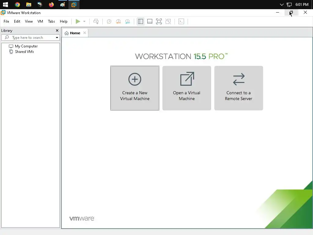The image size is (313, 235).
Task: Click the network icon in system tray
Action: click(x=289, y=5)
